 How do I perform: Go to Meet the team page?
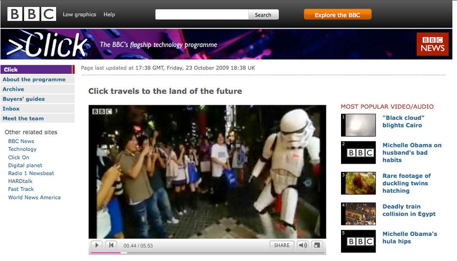[23, 118]
